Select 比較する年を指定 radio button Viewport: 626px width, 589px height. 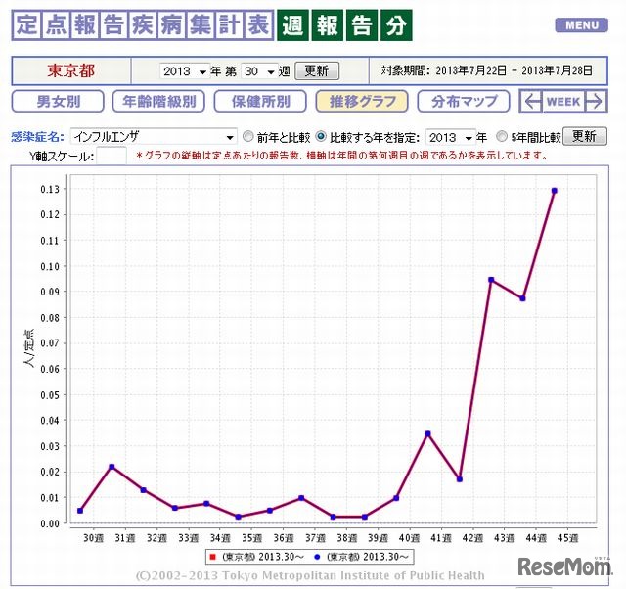pos(321,137)
